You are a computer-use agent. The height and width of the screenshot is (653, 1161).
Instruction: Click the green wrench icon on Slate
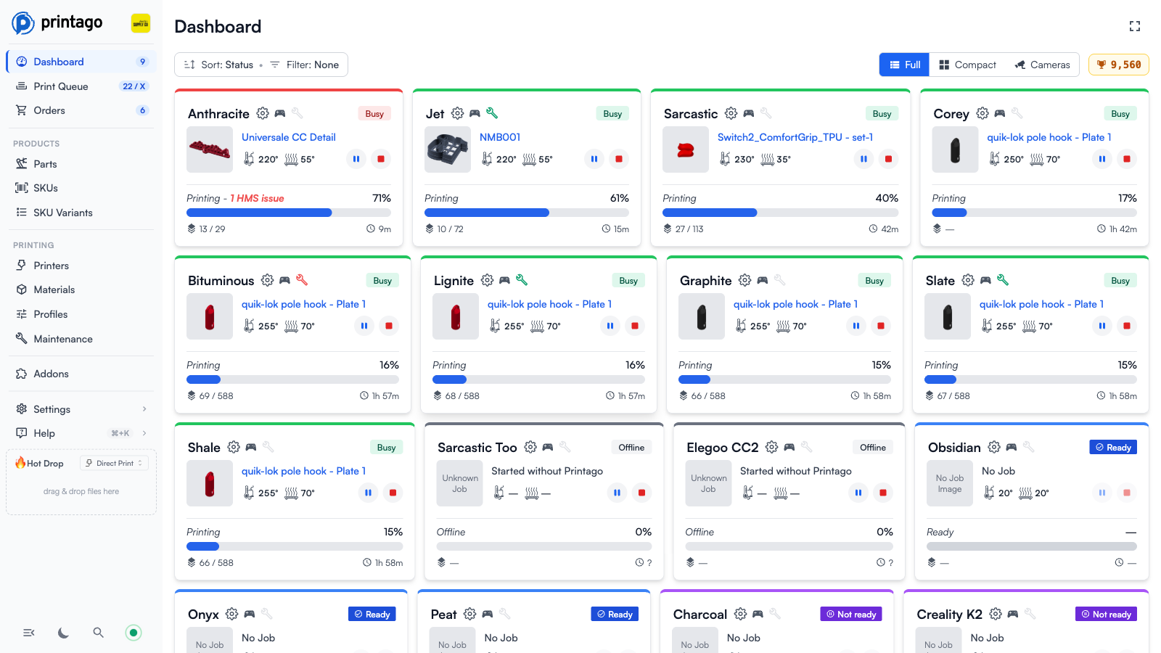coord(1003,279)
